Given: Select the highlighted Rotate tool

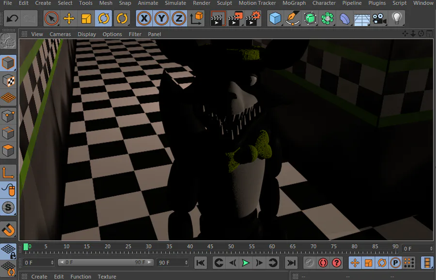Looking at the screenshot, I should 104,18.
